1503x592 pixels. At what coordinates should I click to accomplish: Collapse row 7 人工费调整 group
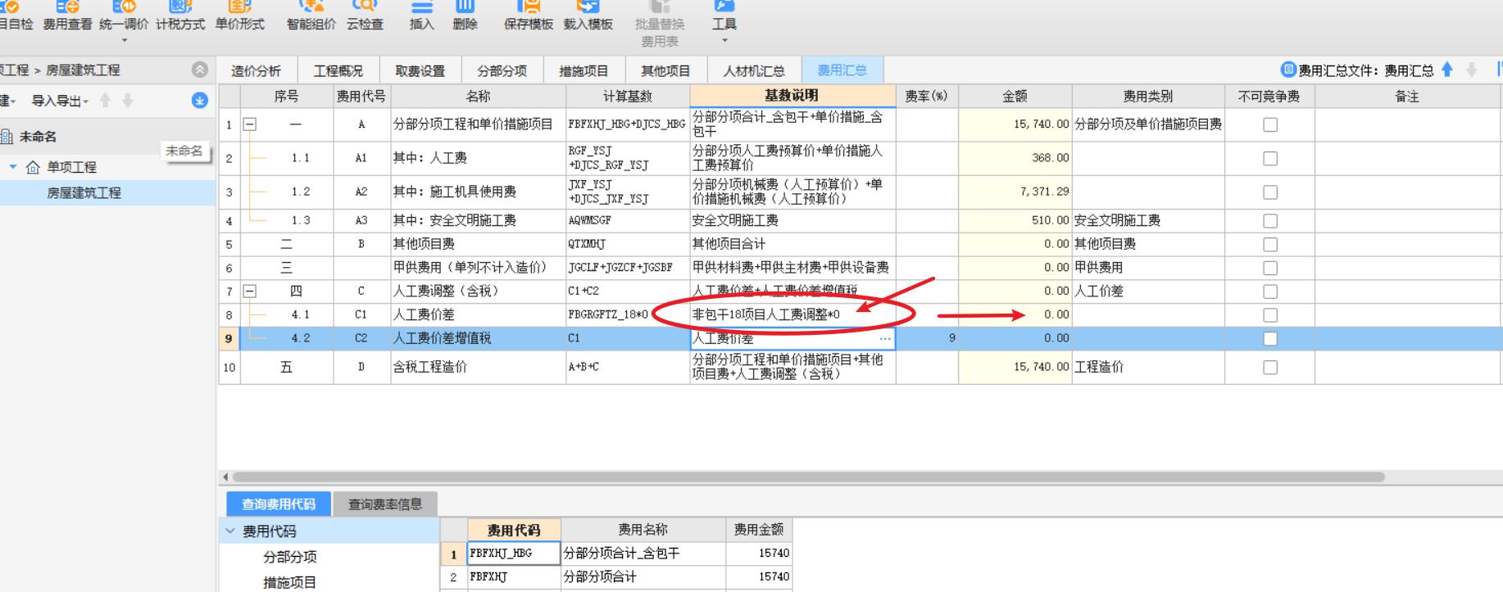tap(250, 291)
